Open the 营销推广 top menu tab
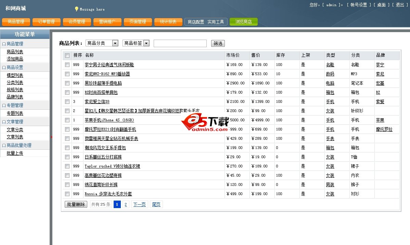410x245 pixels. point(107,22)
